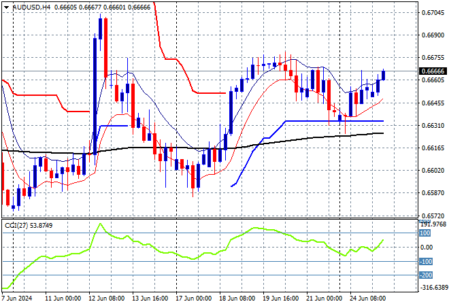Select the 12 Jun 08:00 time label

(107, 299)
